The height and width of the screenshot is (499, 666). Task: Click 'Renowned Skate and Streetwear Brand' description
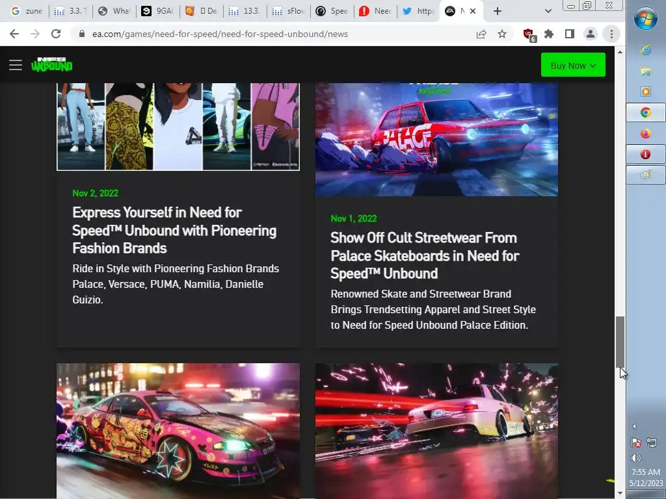[x=433, y=309]
